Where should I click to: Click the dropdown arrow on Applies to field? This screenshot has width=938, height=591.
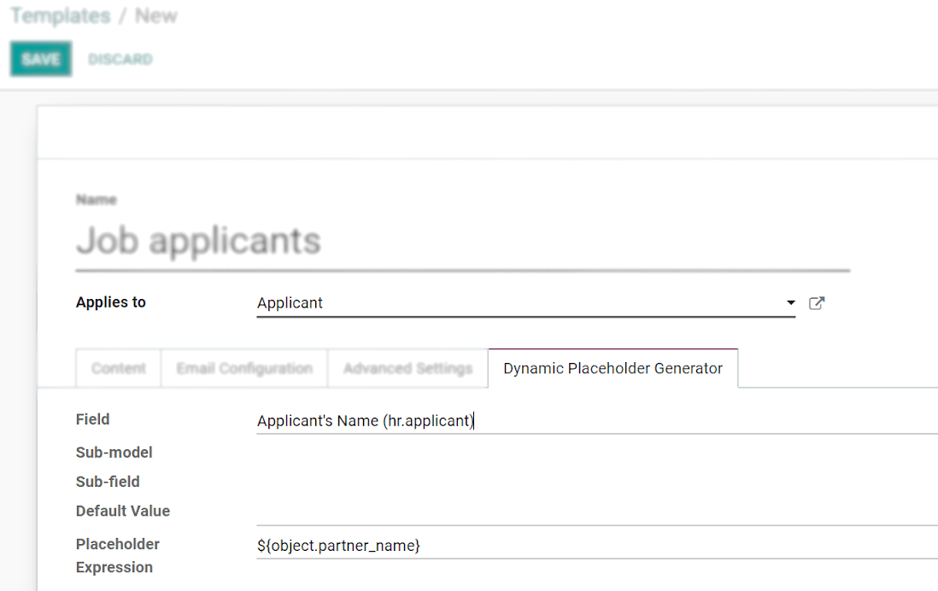pos(789,302)
